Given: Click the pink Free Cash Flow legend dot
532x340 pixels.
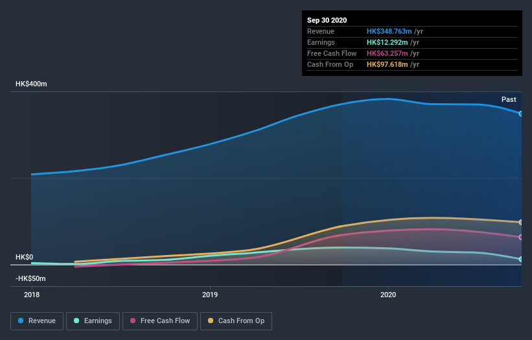Looking at the screenshot, I should click(x=133, y=321).
